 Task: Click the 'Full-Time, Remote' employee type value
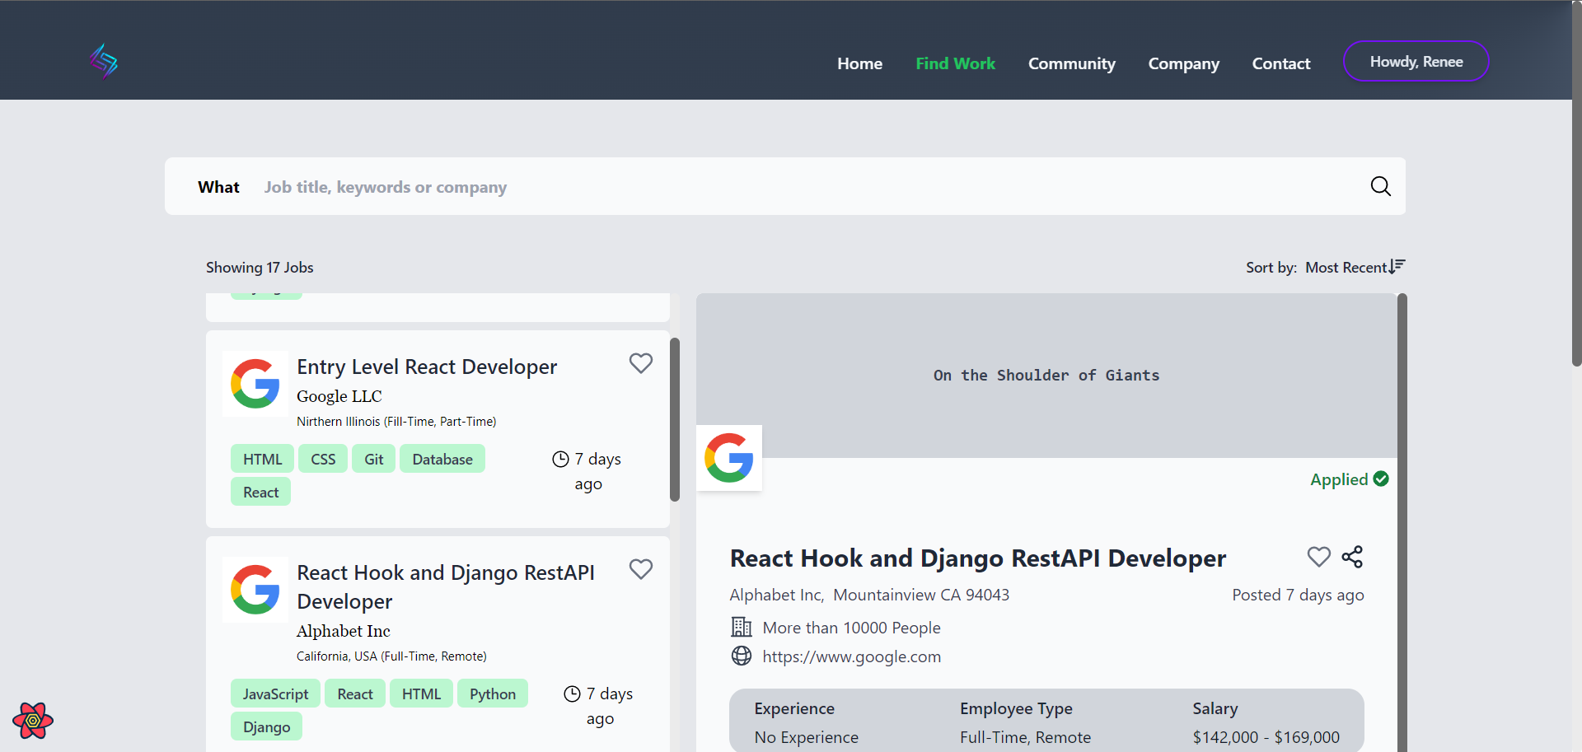[x=1025, y=737]
